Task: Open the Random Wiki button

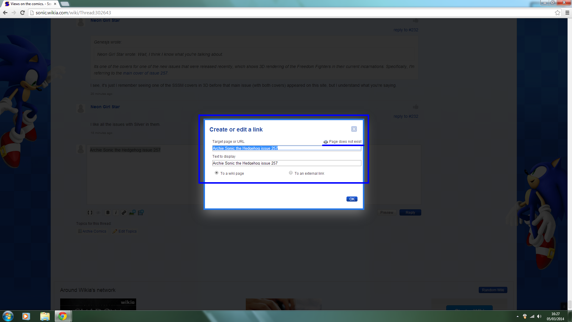Action: coord(493,290)
